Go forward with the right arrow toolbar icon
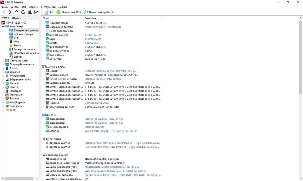 [10, 12]
